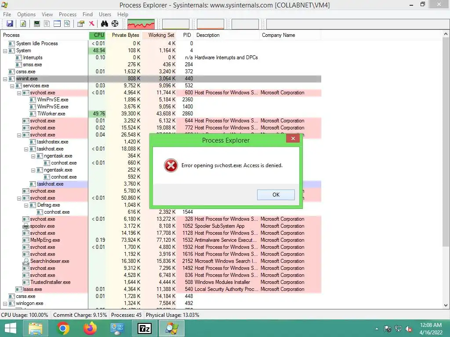Click the red error icon in dialog
Image resolution: width=450 pixels, height=337 pixels.
coord(171,165)
